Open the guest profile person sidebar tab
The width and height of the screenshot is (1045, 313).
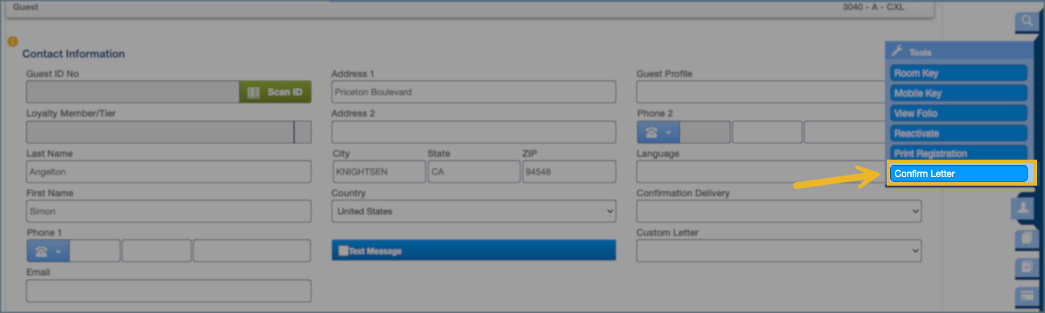coord(1022,208)
